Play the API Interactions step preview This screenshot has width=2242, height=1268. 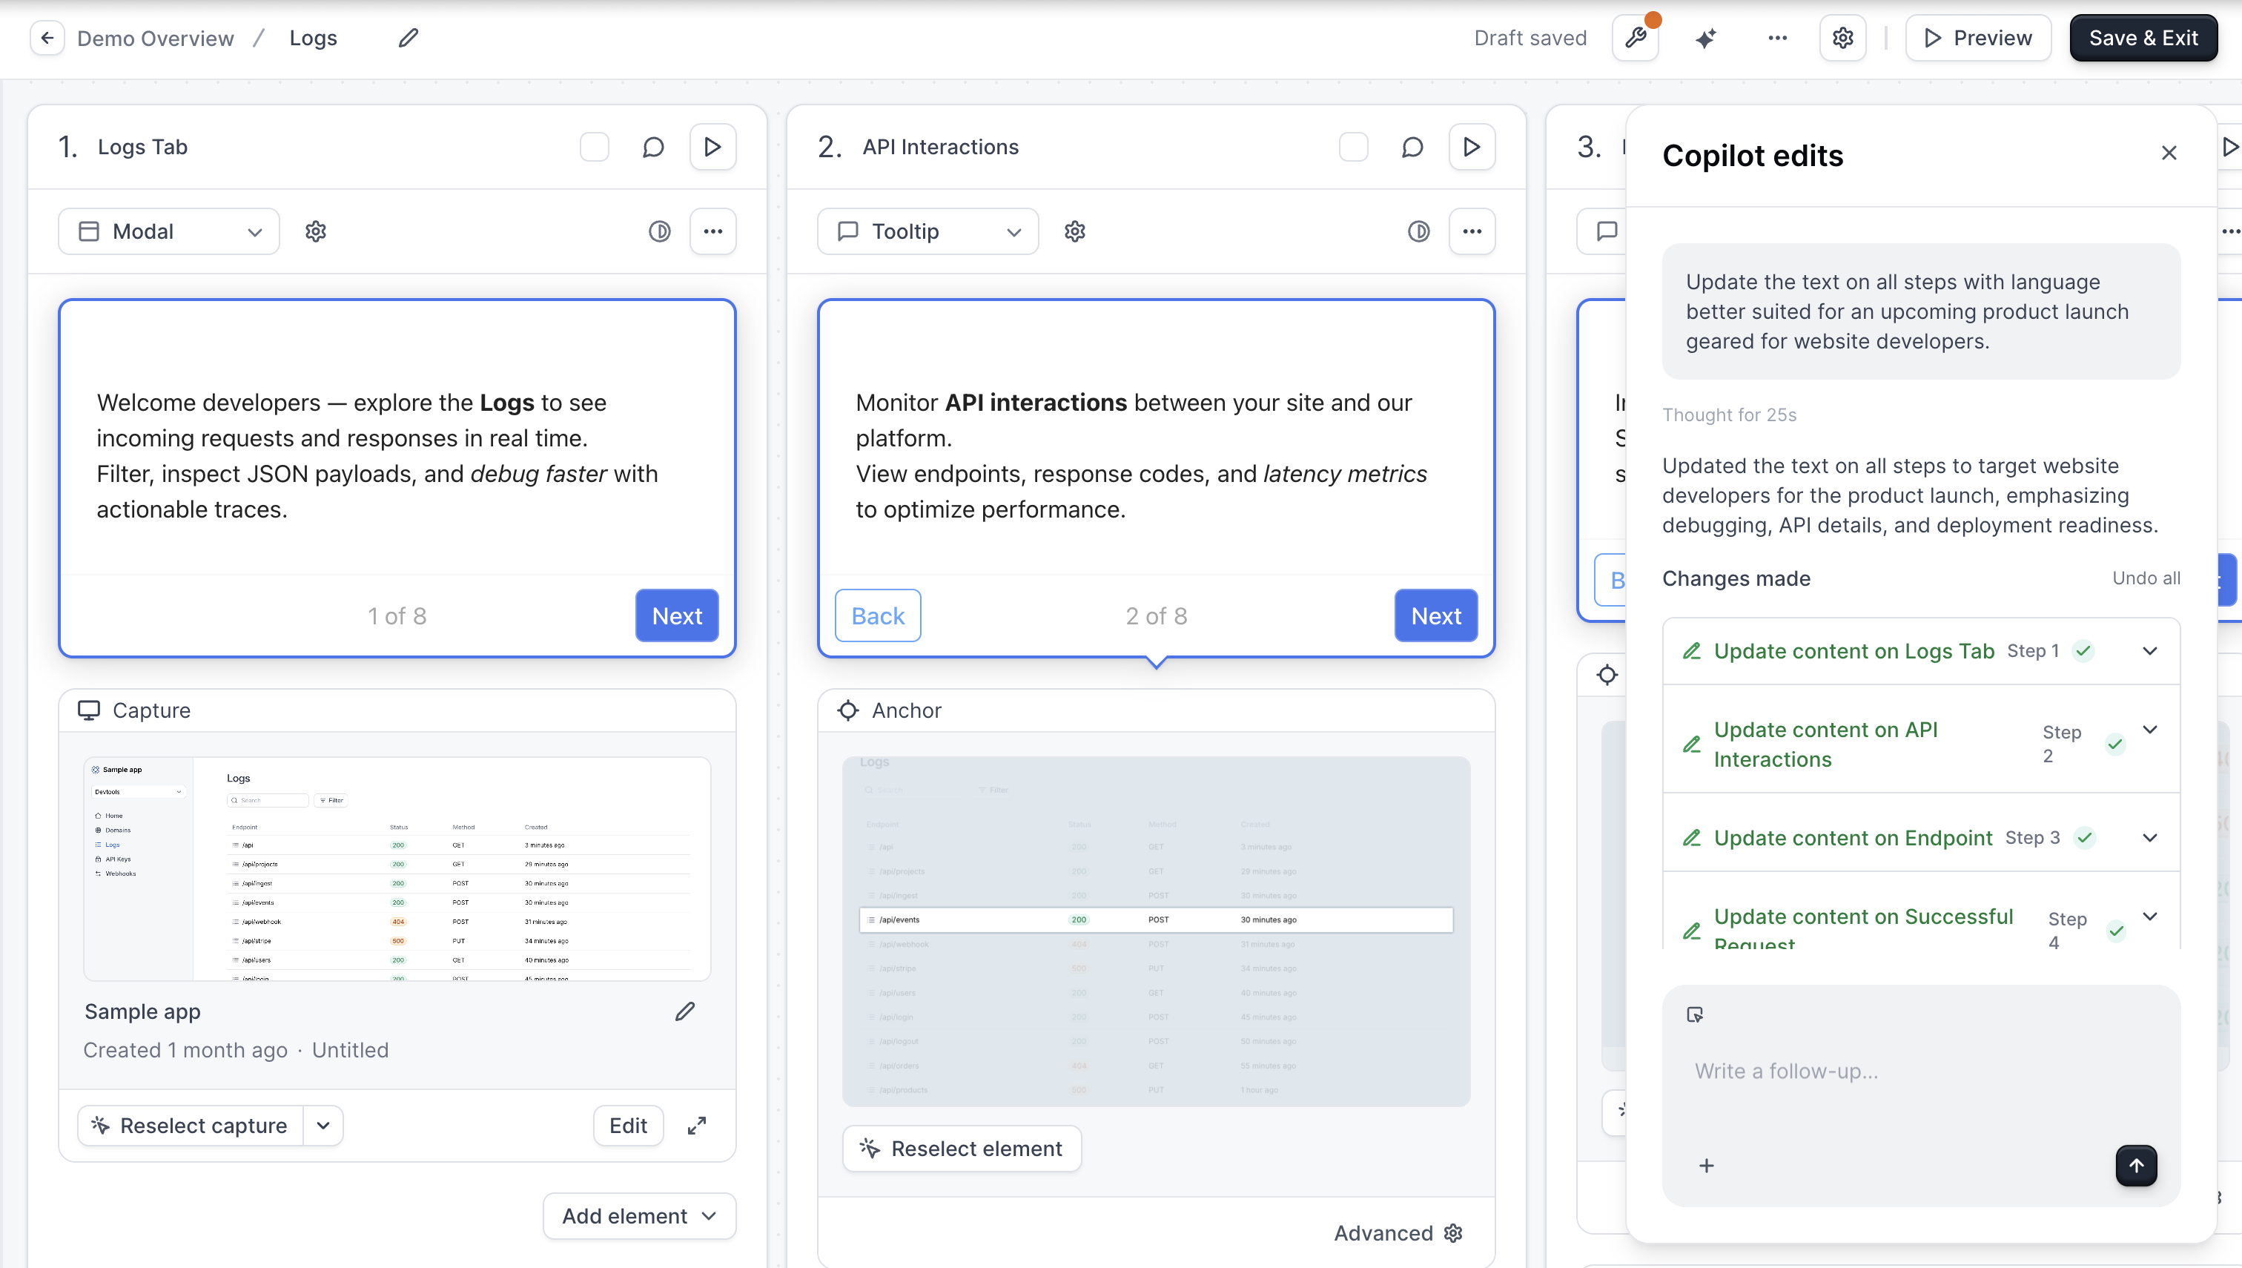click(x=1472, y=147)
